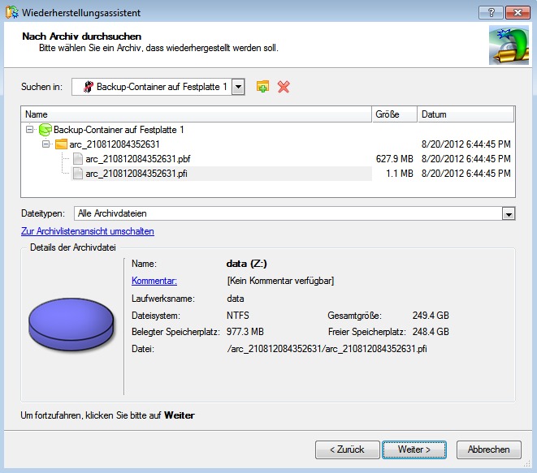Click the Abbrechen button
Viewport: 537px width, 473px height.
pyautogui.click(x=489, y=449)
